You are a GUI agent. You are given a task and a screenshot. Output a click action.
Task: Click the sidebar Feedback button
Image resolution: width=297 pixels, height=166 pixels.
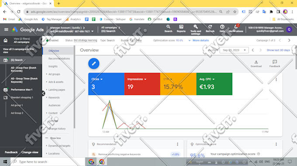[11, 152]
